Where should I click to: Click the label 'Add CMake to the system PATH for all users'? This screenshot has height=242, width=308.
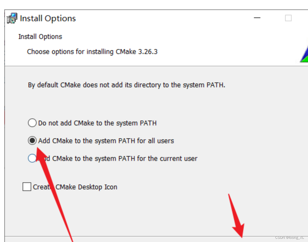click(x=106, y=140)
